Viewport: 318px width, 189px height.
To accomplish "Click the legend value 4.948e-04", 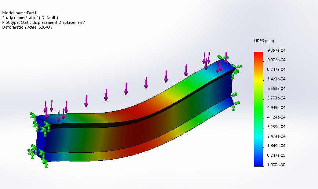I will tap(276, 108).
